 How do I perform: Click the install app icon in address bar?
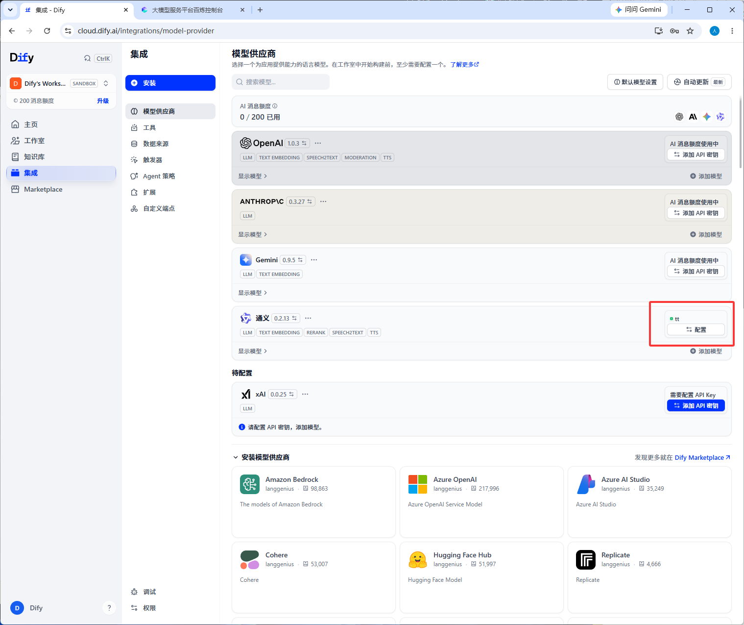[659, 31]
